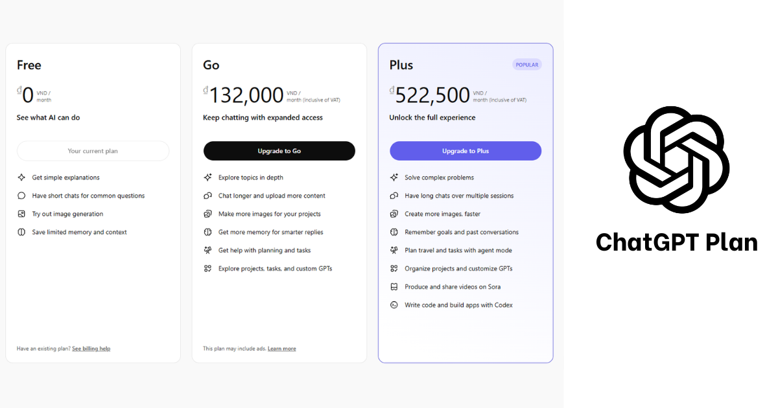
Task: Click the image icon by Try out image generation
Action: (21, 214)
